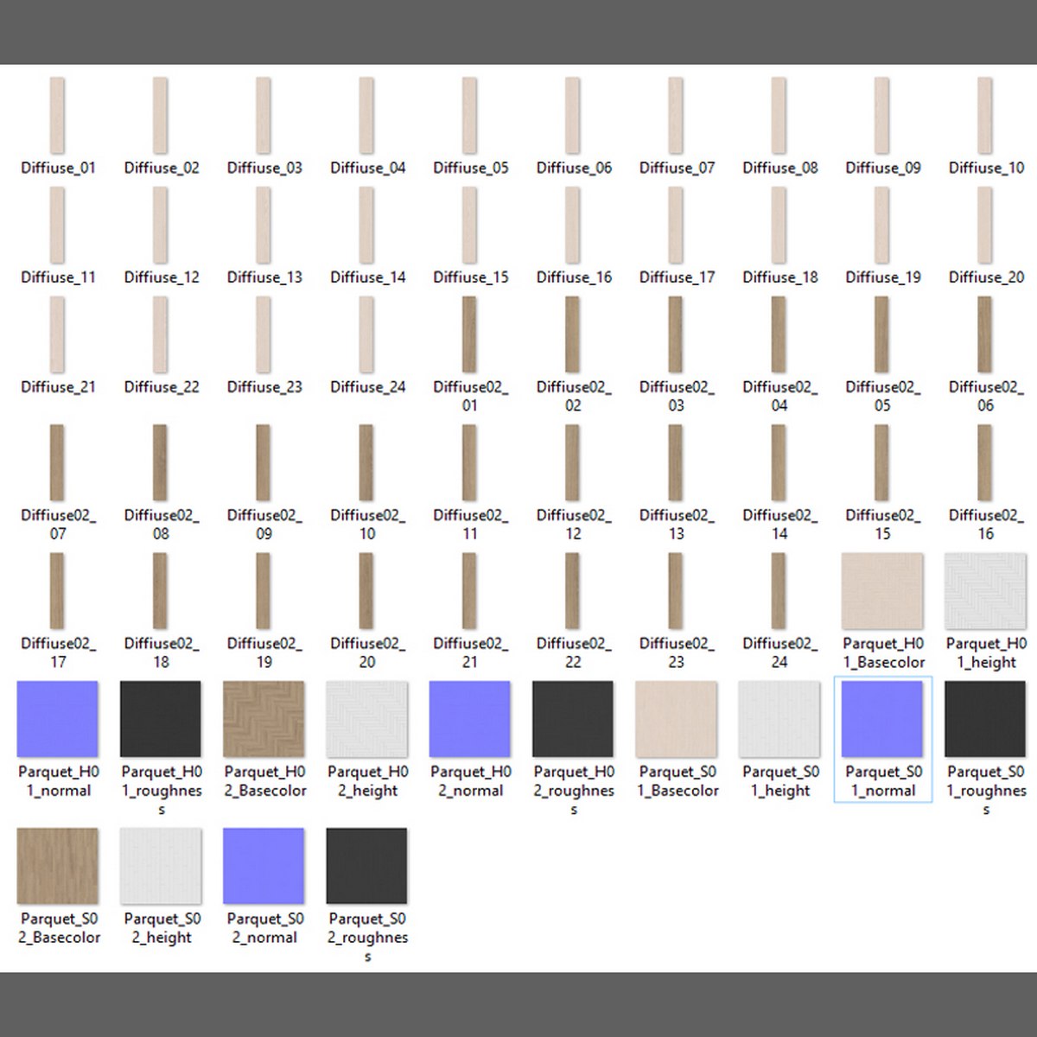Open the Parquet_H01_height map
This screenshot has height=1037, width=1037.
point(985,593)
